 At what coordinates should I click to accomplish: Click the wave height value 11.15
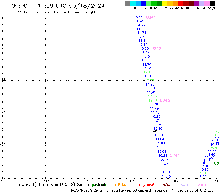[x=146, y=56]
